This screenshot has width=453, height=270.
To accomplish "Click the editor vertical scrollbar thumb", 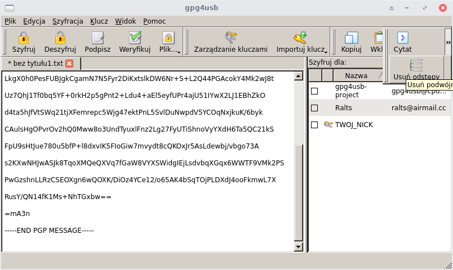I will click(299, 192).
